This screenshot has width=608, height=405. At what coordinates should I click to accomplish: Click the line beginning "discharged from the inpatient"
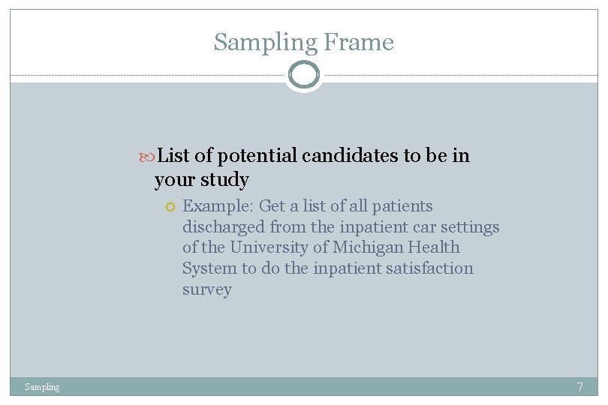point(341,227)
